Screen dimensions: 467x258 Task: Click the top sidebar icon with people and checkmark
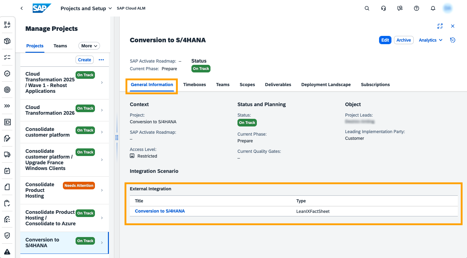pos(7,25)
